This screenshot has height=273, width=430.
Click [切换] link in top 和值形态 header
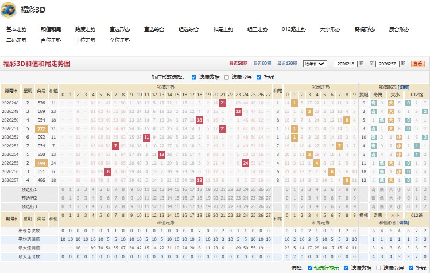(x=403, y=87)
